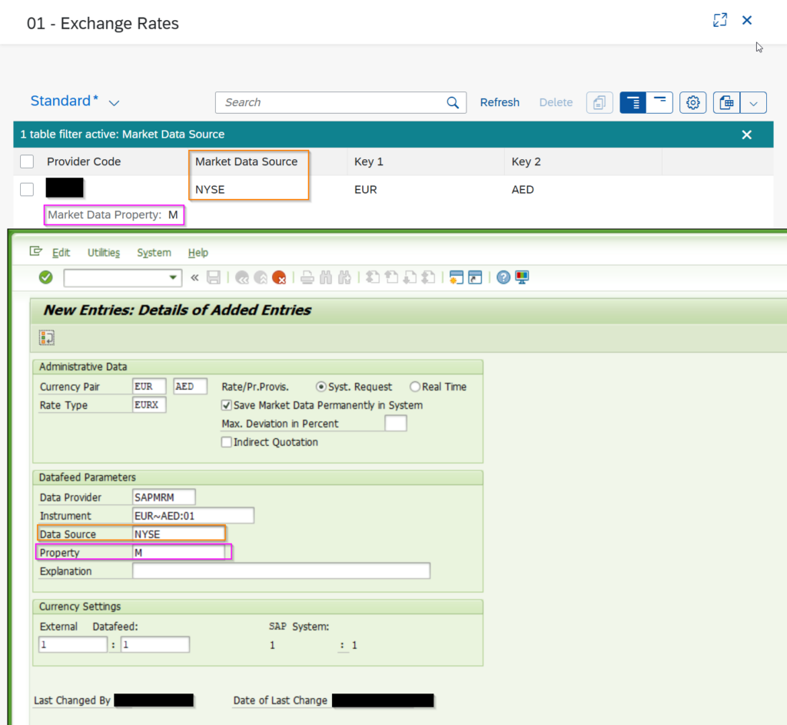Click the Print icon in SAP toolbar
787x725 pixels.
(307, 277)
